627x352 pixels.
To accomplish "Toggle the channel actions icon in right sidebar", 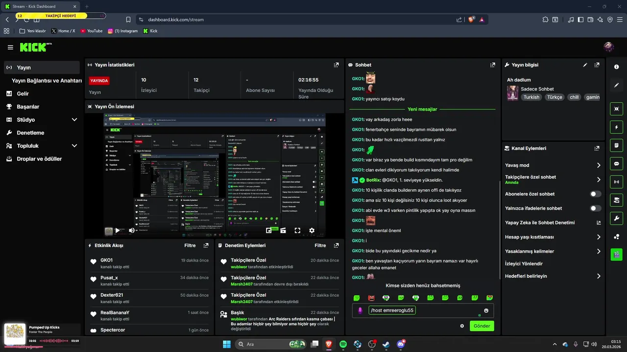I will tap(616, 200).
